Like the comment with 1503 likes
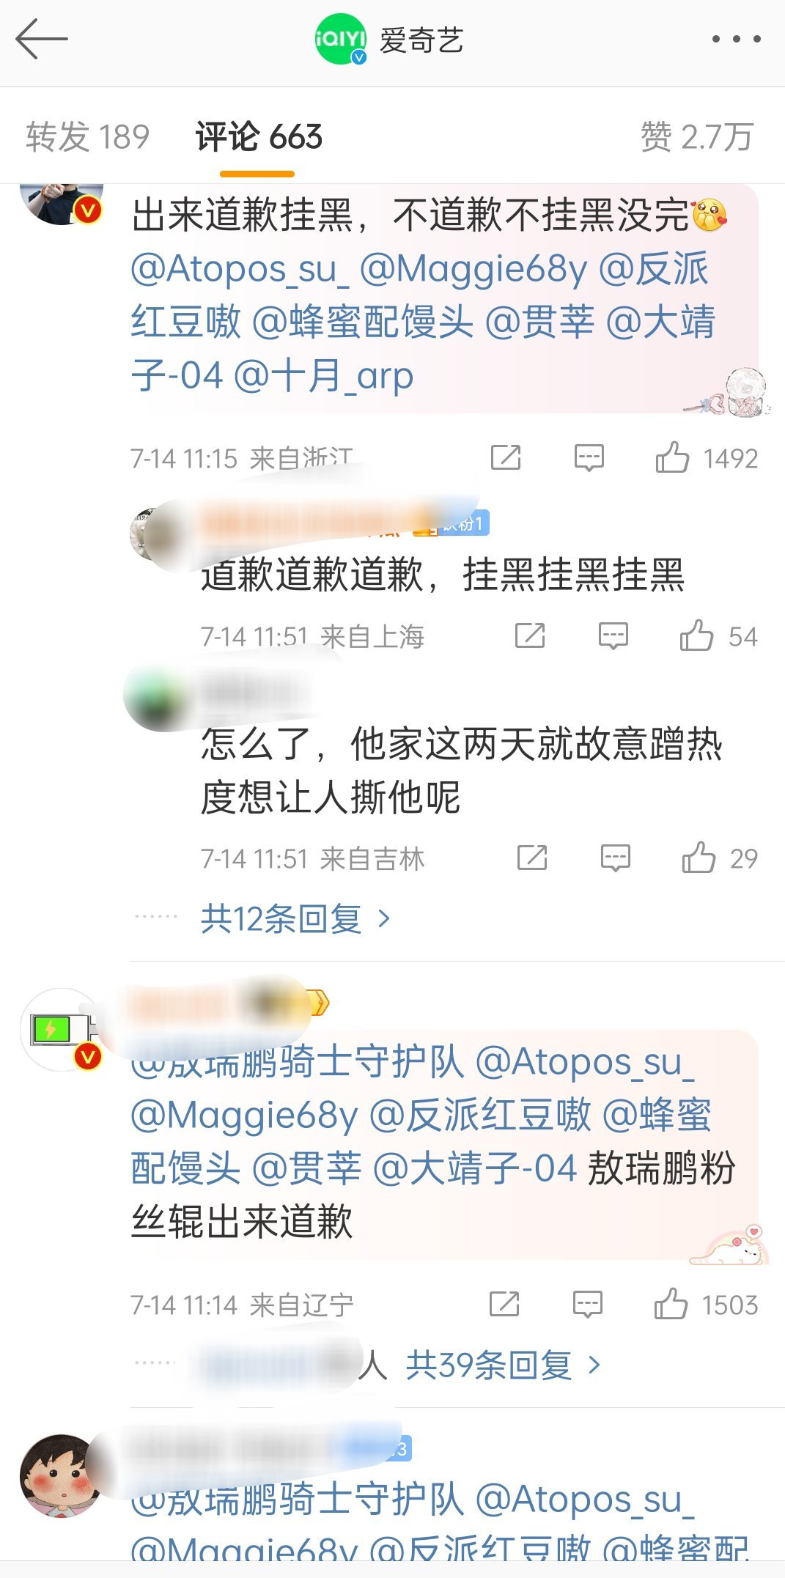The height and width of the screenshot is (1578, 785). point(671,1304)
